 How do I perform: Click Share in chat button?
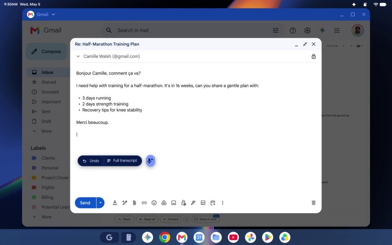click(x=206, y=219)
